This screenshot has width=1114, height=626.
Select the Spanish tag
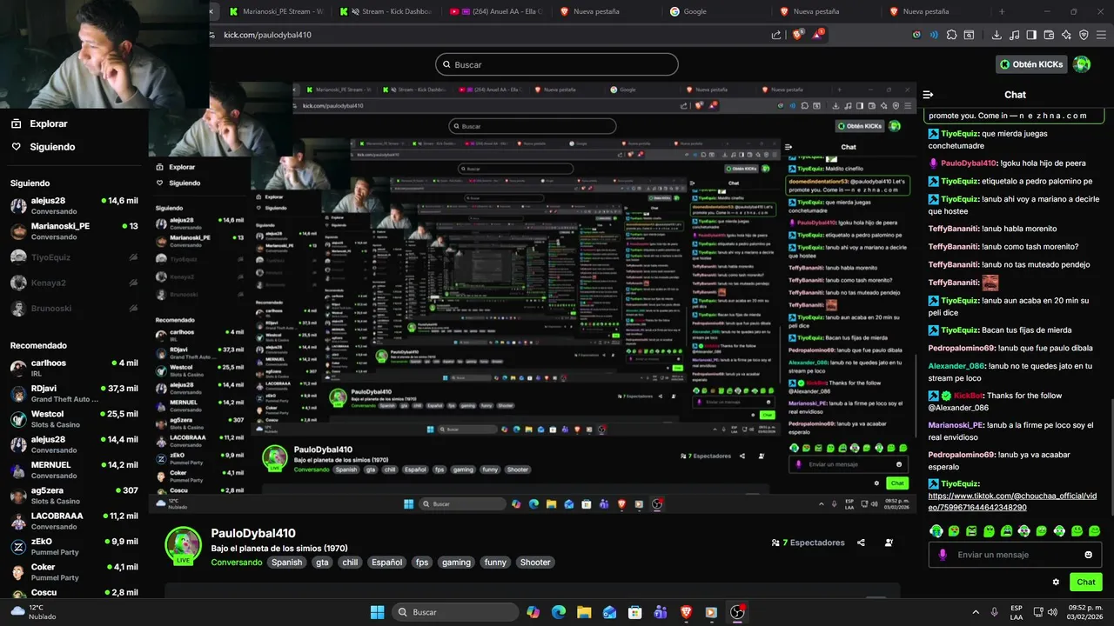click(286, 563)
